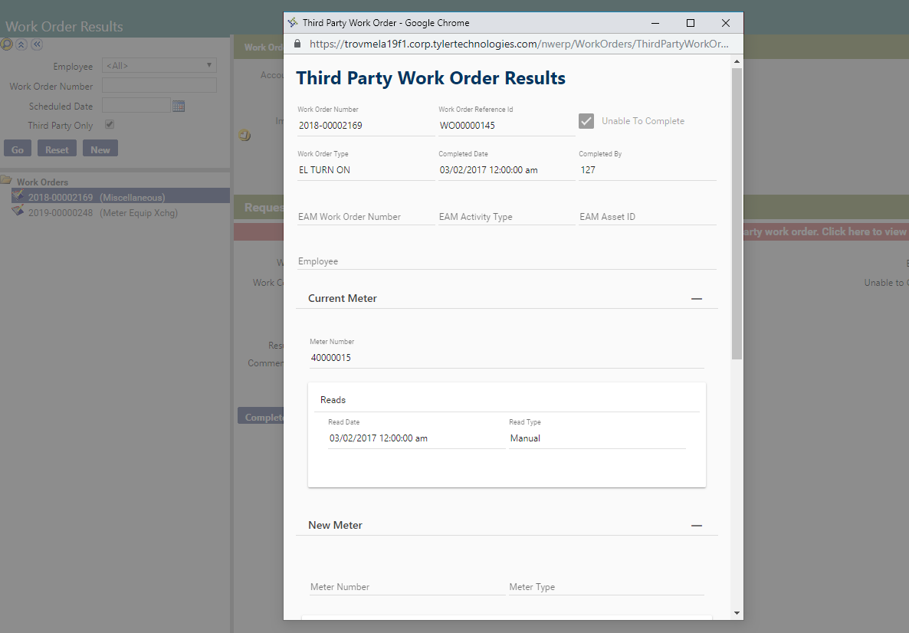Image resolution: width=909 pixels, height=633 pixels.
Task: Click the double up-arrow collapse icon
Action: point(21,44)
